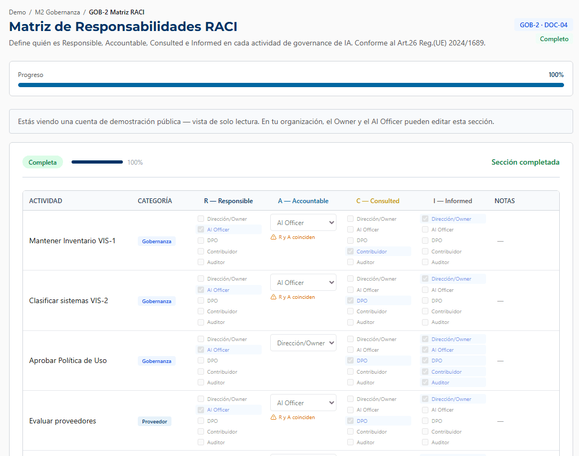Click notes dash in Mantener Inventario row
The height and width of the screenshot is (456, 579).
click(x=500, y=241)
